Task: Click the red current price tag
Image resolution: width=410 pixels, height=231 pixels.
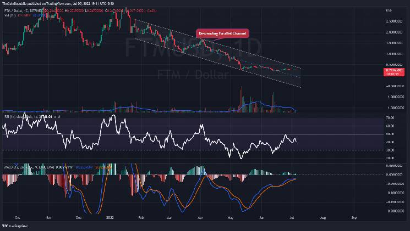Action: (x=394, y=72)
